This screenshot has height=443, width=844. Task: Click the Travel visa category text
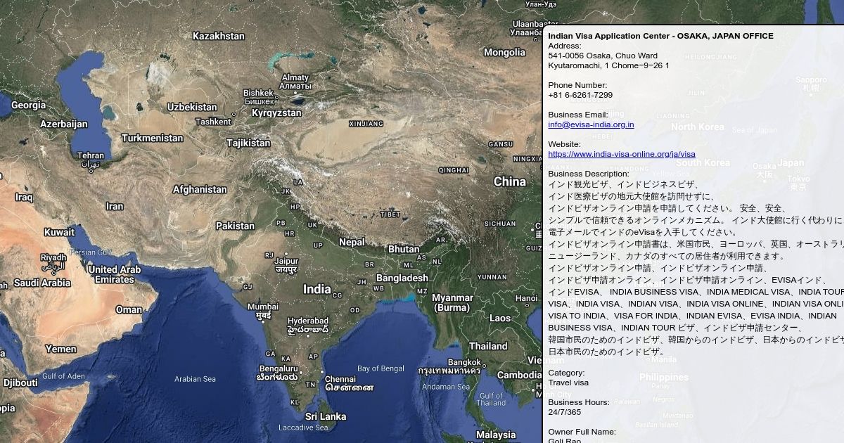pos(568,383)
